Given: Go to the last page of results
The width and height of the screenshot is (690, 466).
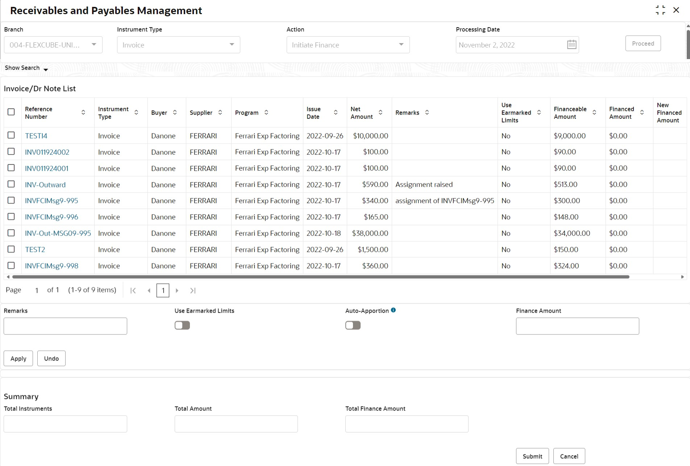Looking at the screenshot, I should tap(193, 291).
